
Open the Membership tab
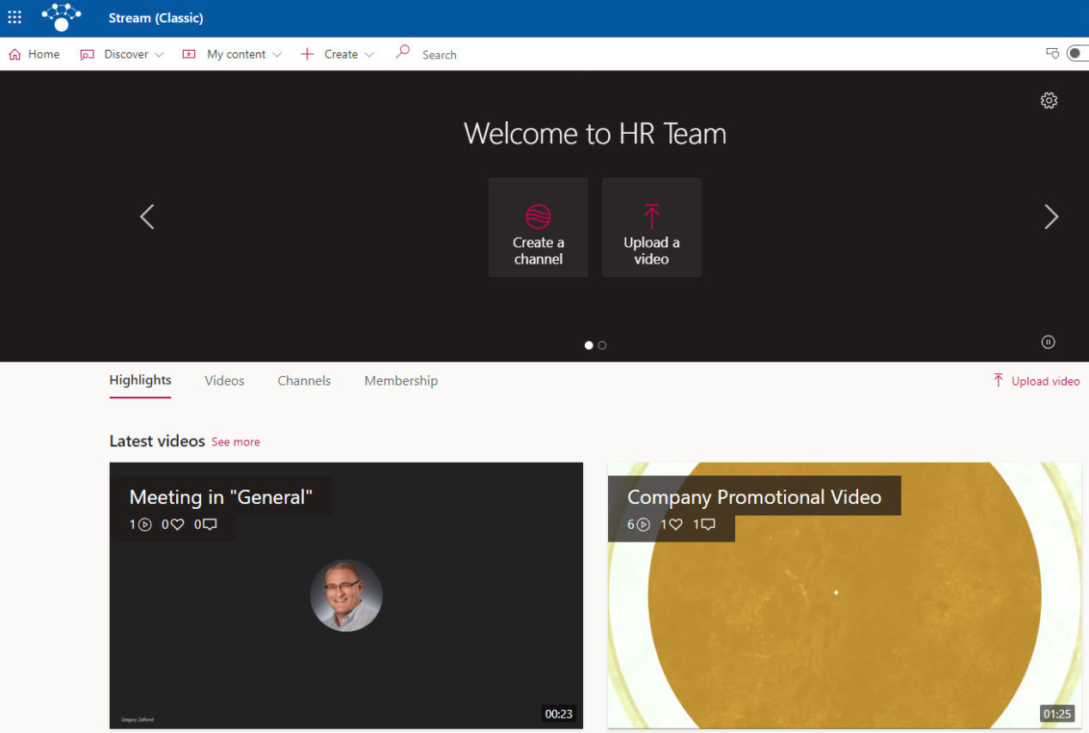tap(401, 380)
